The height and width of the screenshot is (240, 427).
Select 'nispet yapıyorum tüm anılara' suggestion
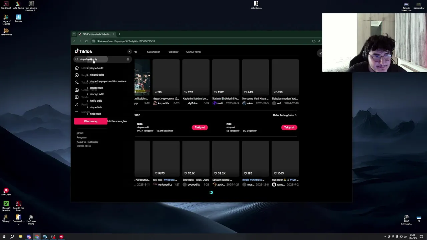click(108, 81)
